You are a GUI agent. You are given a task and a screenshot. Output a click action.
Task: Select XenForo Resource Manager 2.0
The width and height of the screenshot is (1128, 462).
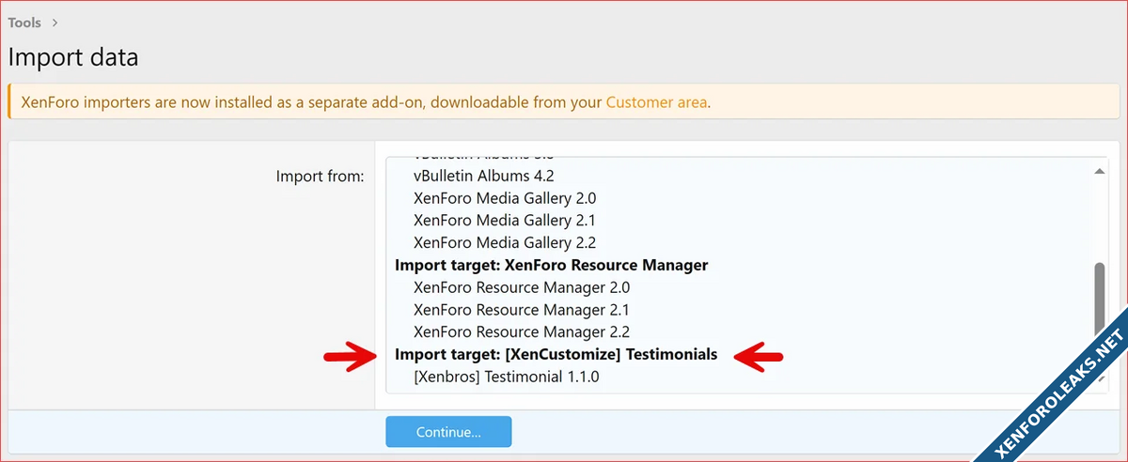522,287
